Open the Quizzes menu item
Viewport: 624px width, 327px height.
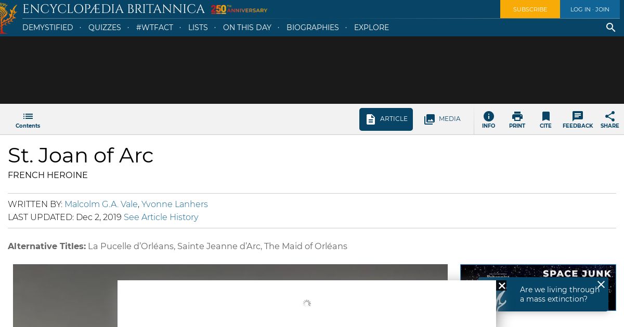(x=105, y=28)
